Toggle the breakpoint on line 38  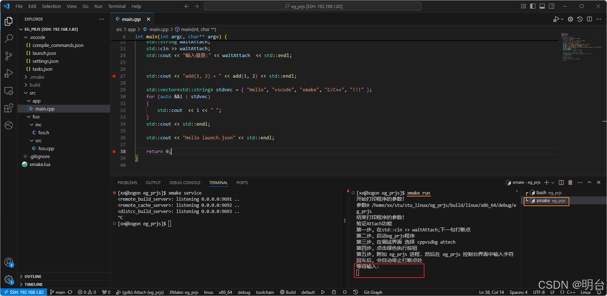(114, 152)
